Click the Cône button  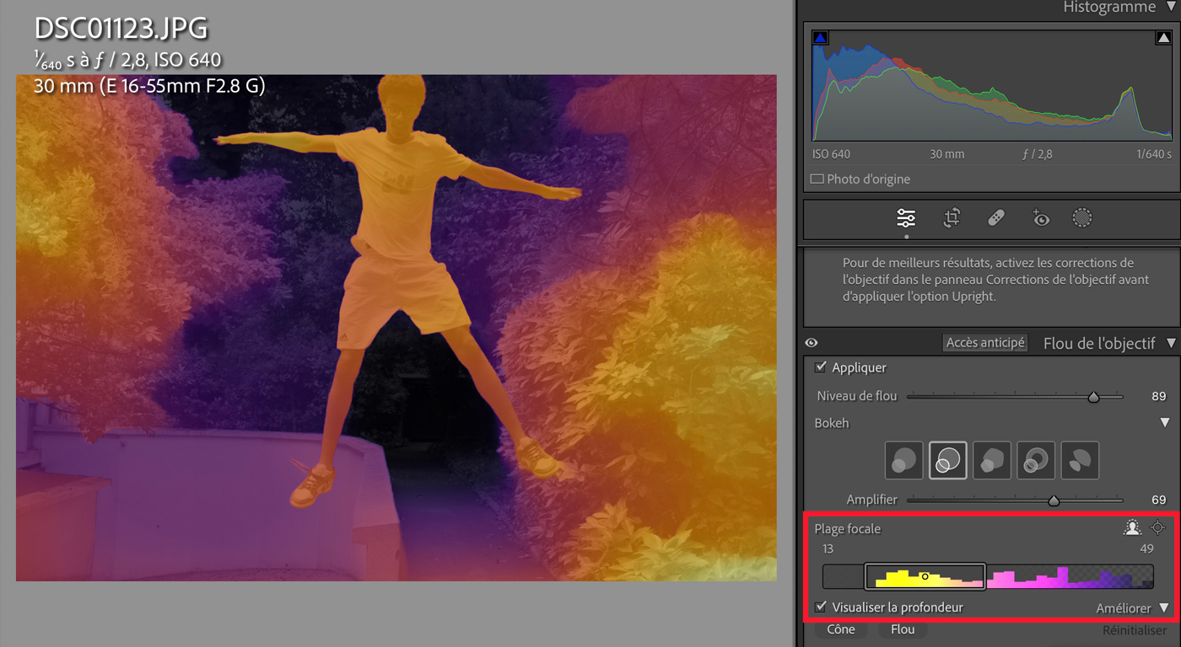[x=840, y=629]
